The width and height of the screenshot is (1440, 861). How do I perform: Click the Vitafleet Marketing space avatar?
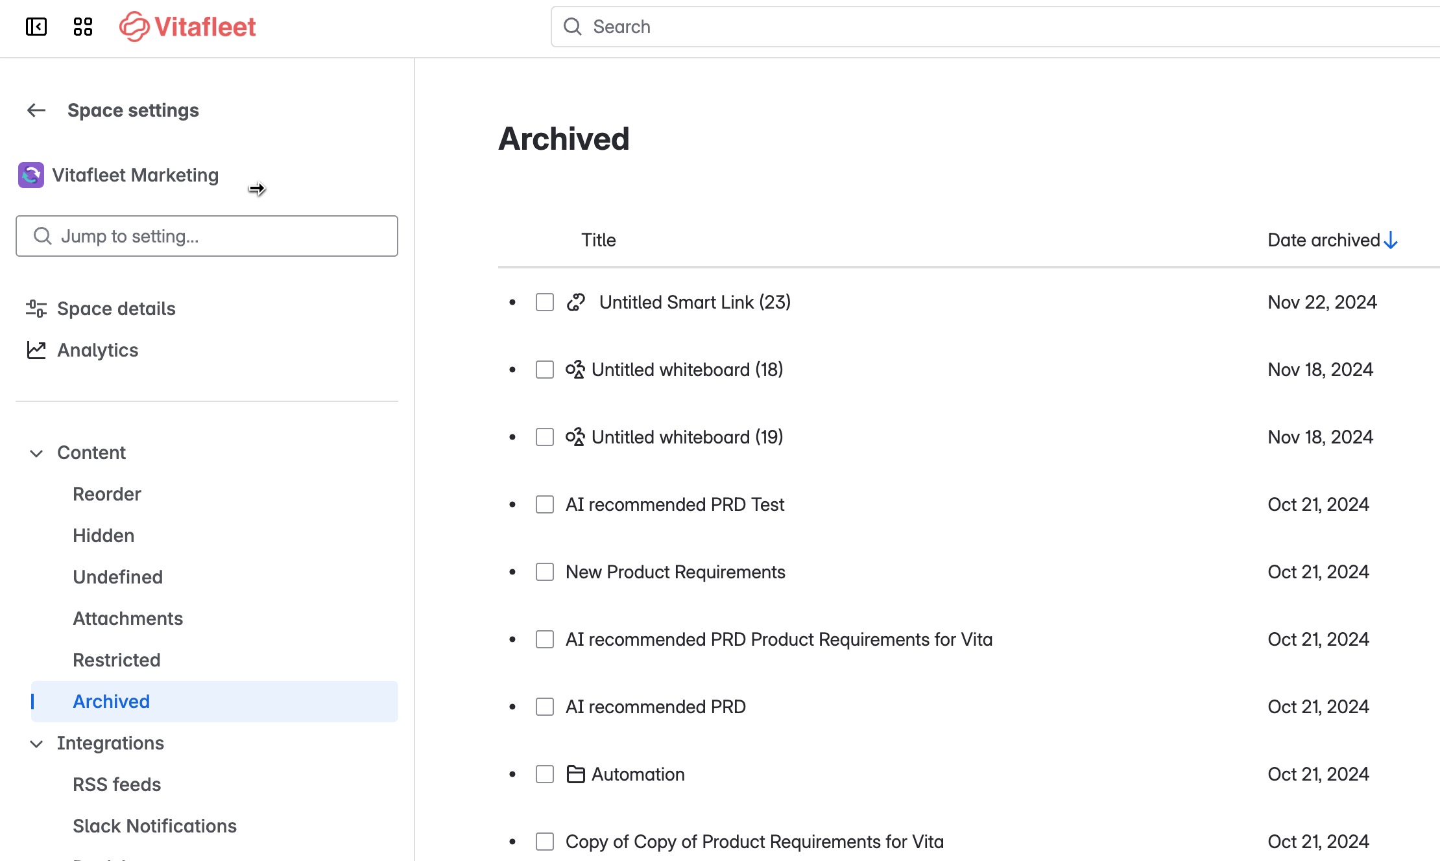point(31,175)
